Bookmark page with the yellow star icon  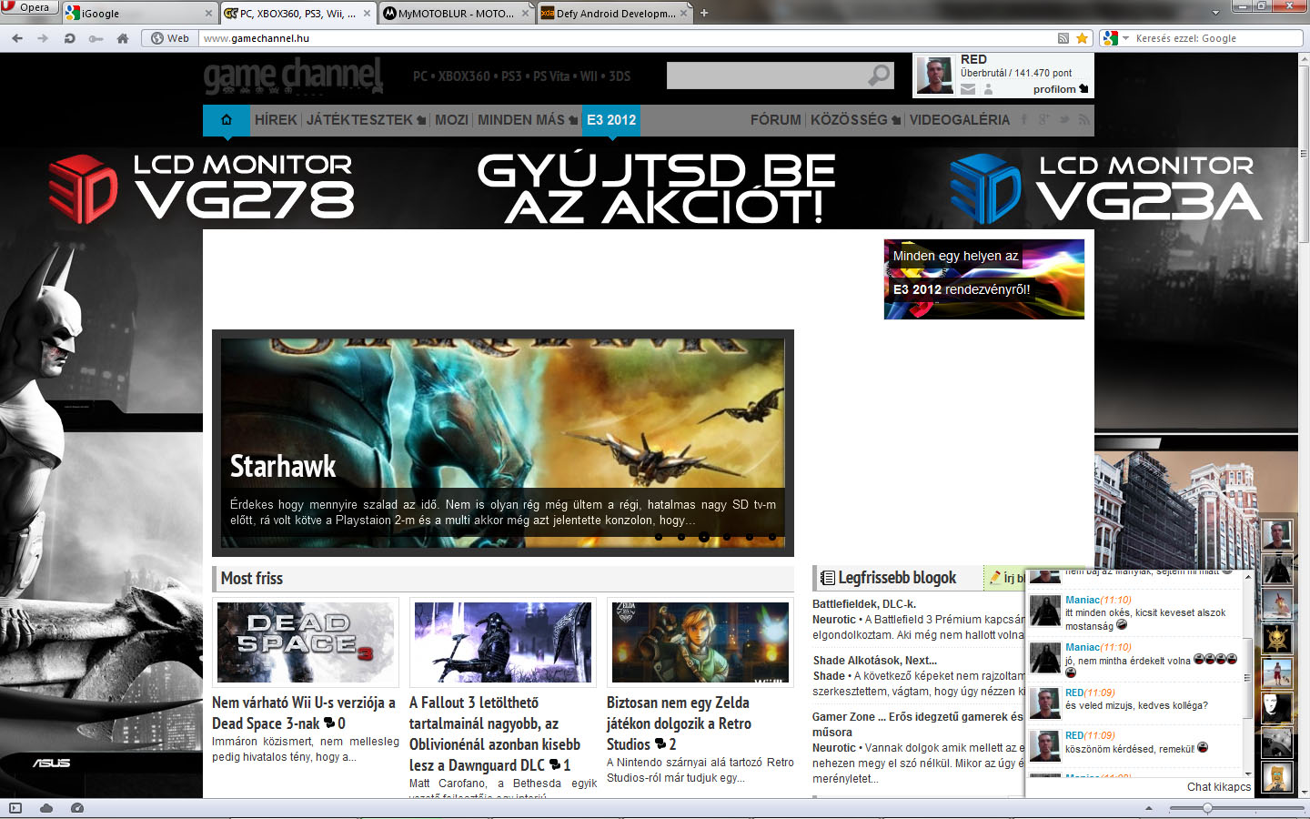[1082, 38]
